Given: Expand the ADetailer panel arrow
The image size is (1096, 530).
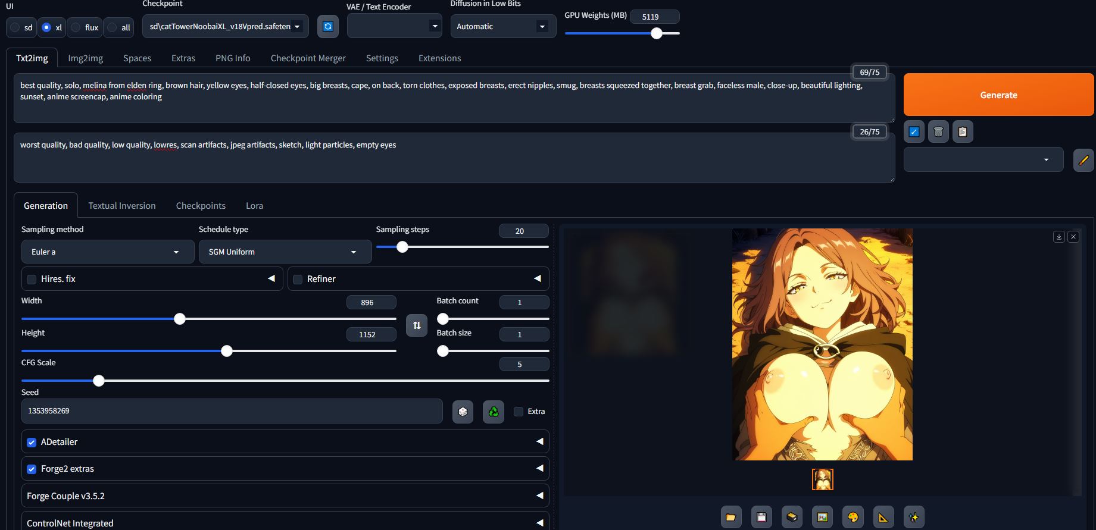Looking at the screenshot, I should click(540, 441).
